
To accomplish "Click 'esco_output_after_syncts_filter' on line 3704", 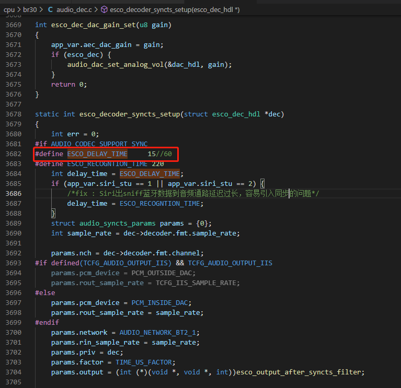I will pos(298,372).
